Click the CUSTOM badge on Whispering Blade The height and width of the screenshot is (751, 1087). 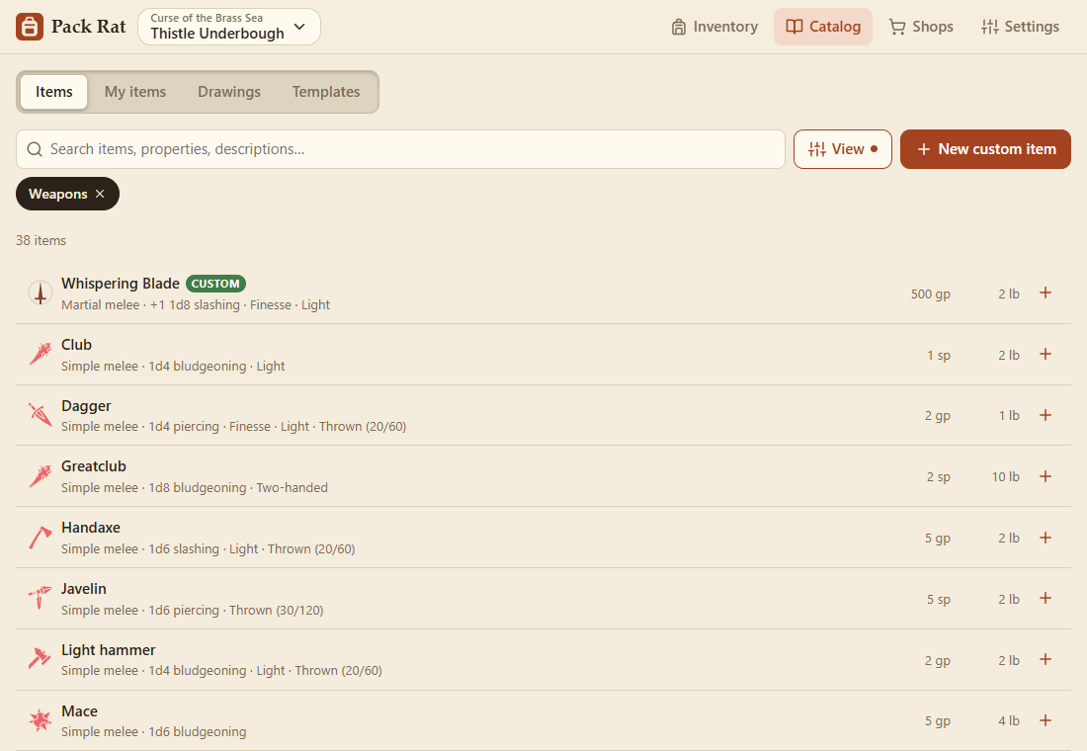[215, 284]
